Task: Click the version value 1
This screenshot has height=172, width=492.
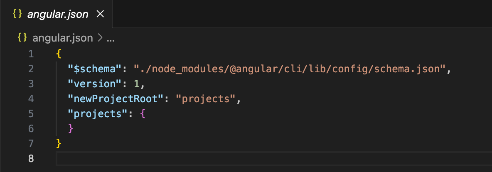Action: pyautogui.click(x=137, y=84)
